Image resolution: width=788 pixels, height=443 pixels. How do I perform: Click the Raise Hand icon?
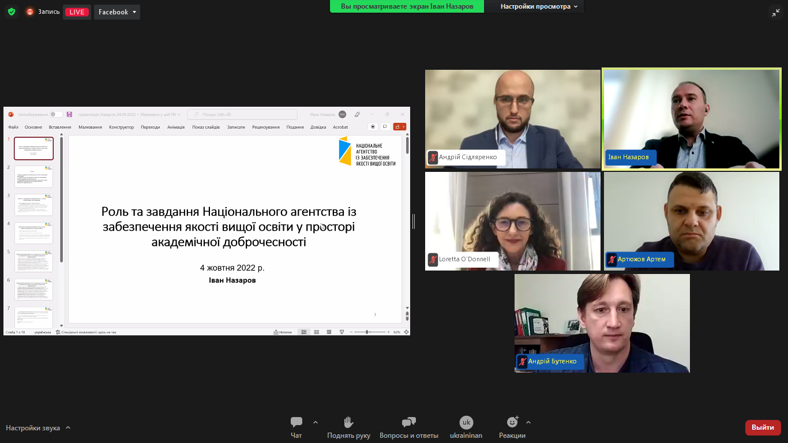tap(348, 422)
